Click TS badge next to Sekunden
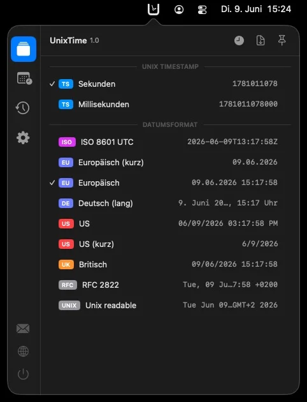This screenshot has width=307, height=402. (66, 84)
